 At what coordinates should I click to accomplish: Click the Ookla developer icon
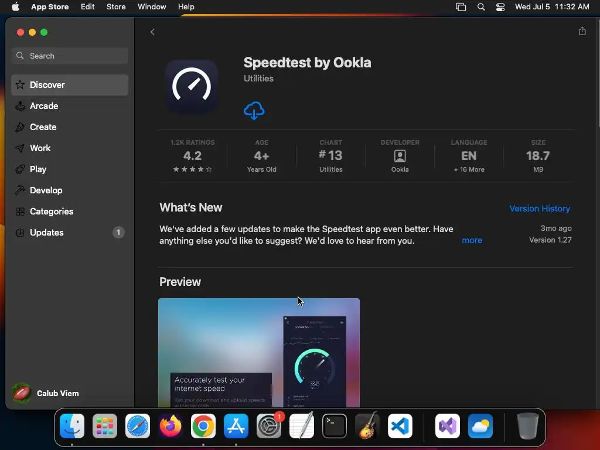(400, 156)
